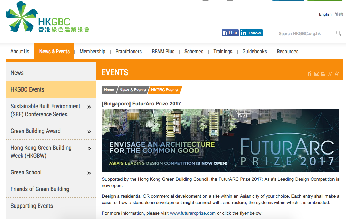
Task: Expand Green School submenu arrow
Action: (89, 173)
